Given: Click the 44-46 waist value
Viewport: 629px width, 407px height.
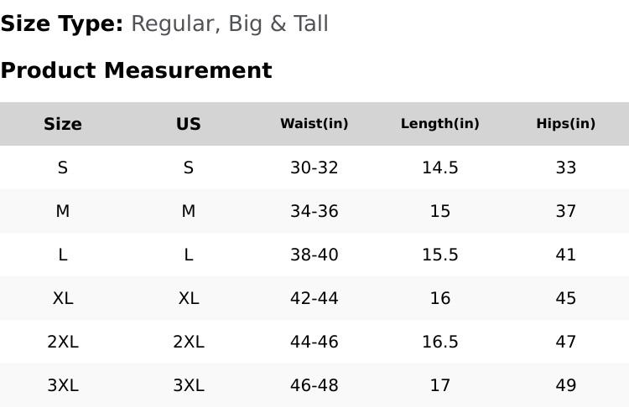Looking at the screenshot, I should click(x=314, y=342).
